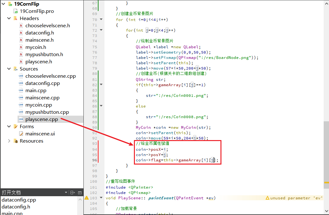
Task: Click the close pane icon in 打开文档 header
Action: point(80,192)
